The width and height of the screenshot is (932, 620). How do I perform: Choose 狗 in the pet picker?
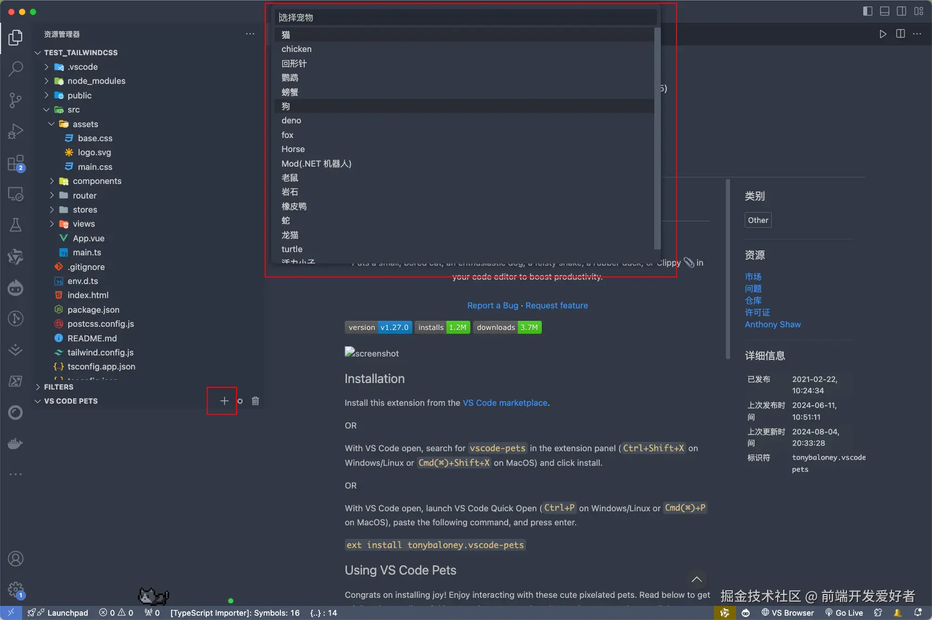tap(464, 106)
